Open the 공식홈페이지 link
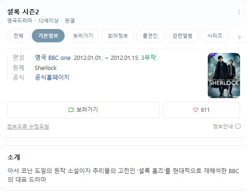247x192 pixels. (x=52, y=77)
